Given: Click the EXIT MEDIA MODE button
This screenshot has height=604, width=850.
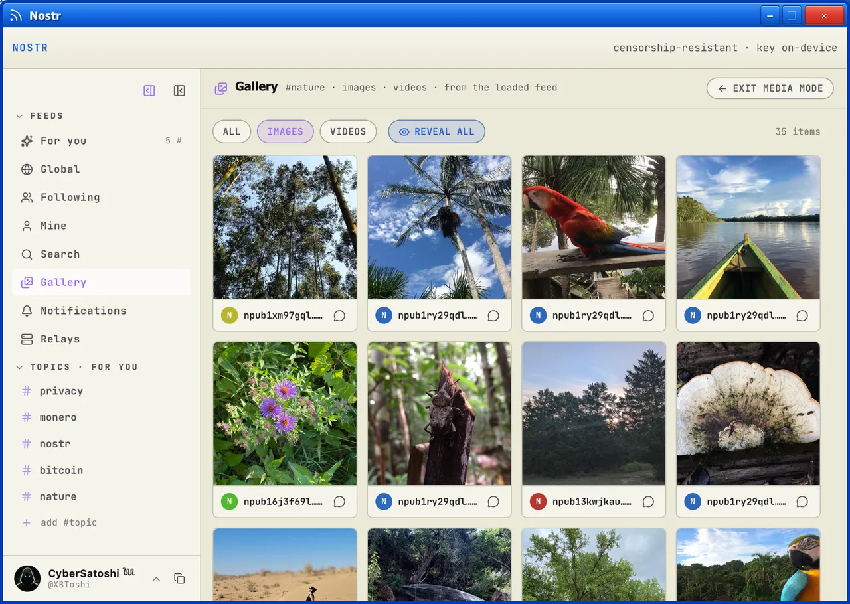Looking at the screenshot, I should pyautogui.click(x=770, y=88).
